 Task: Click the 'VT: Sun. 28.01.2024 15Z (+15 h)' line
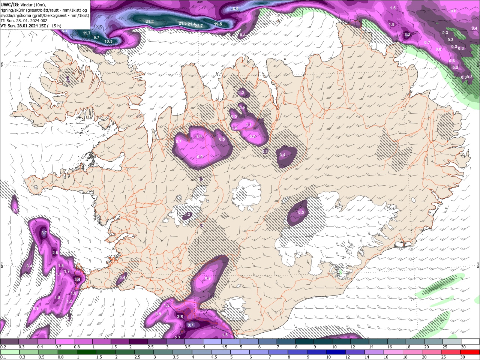(31, 26)
